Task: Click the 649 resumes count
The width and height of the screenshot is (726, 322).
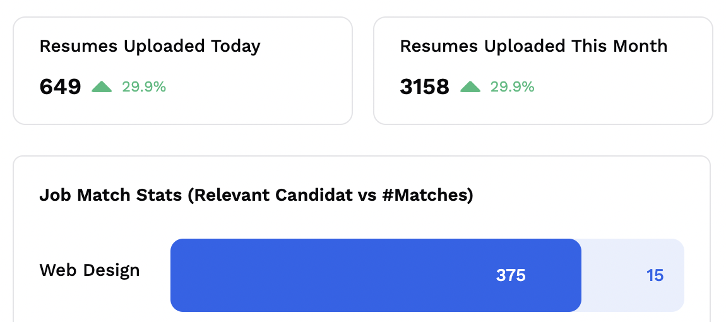Action: point(60,87)
